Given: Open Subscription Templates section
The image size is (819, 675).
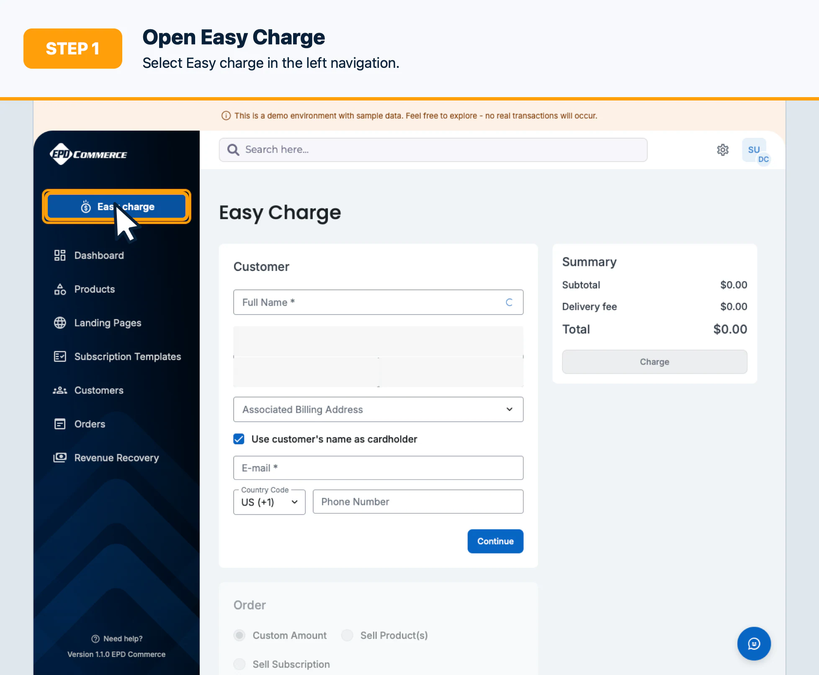Looking at the screenshot, I should click(x=117, y=356).
